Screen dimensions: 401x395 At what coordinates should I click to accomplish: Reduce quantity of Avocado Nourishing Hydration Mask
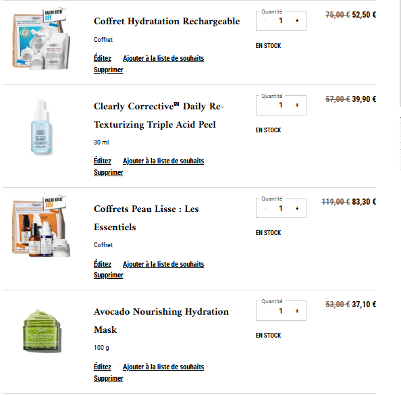[265, 311]
